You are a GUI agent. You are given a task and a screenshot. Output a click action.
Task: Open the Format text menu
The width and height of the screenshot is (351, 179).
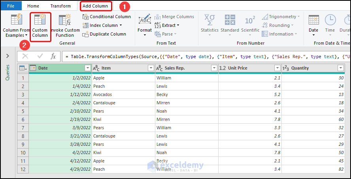[x=145, y=25]
